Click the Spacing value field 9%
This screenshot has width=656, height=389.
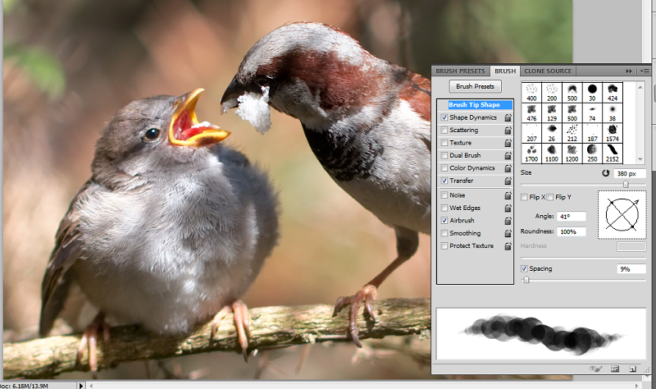click(x=631, y=269)
